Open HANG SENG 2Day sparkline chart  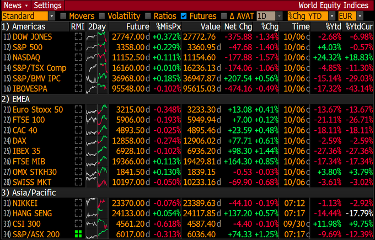coord(97,213)
